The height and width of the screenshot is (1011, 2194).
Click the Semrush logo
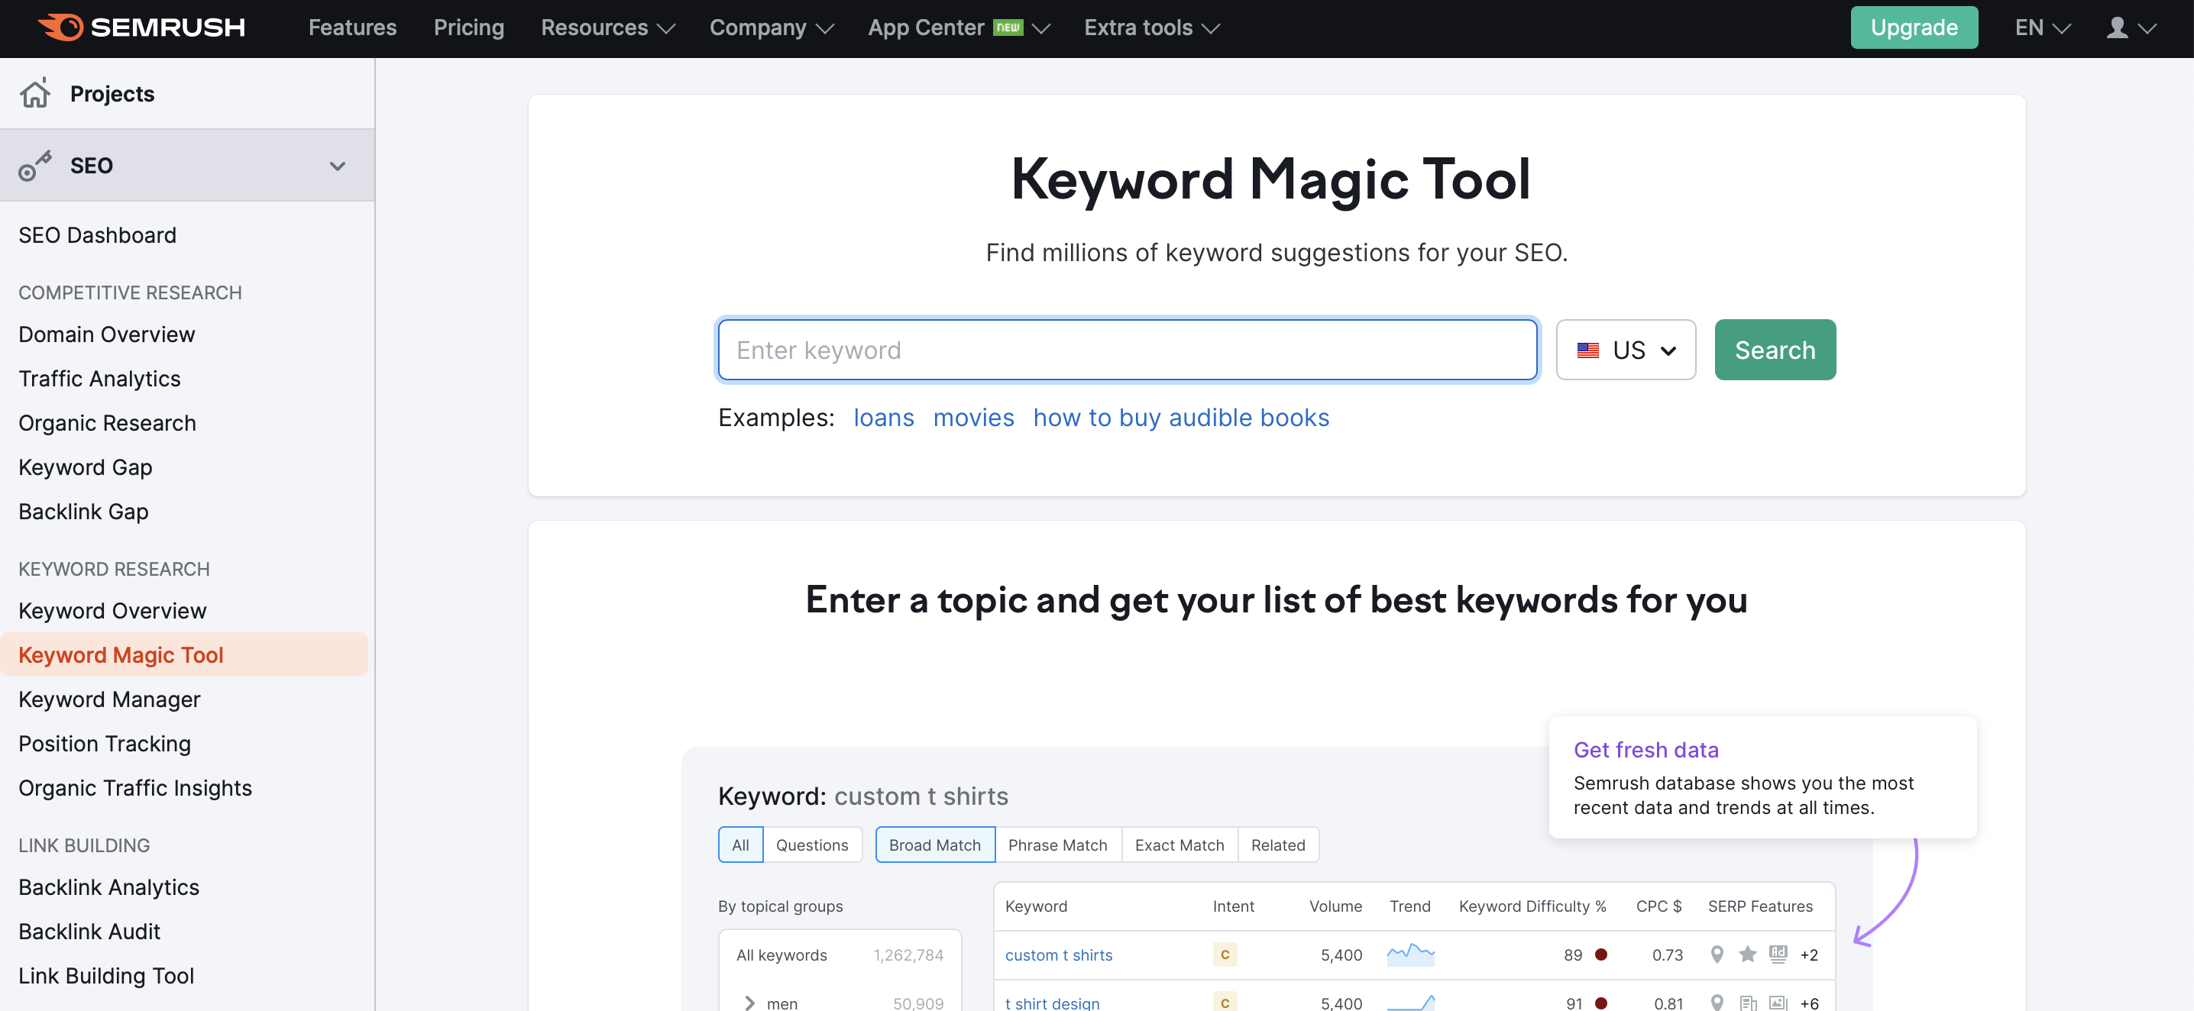point(141,27)
